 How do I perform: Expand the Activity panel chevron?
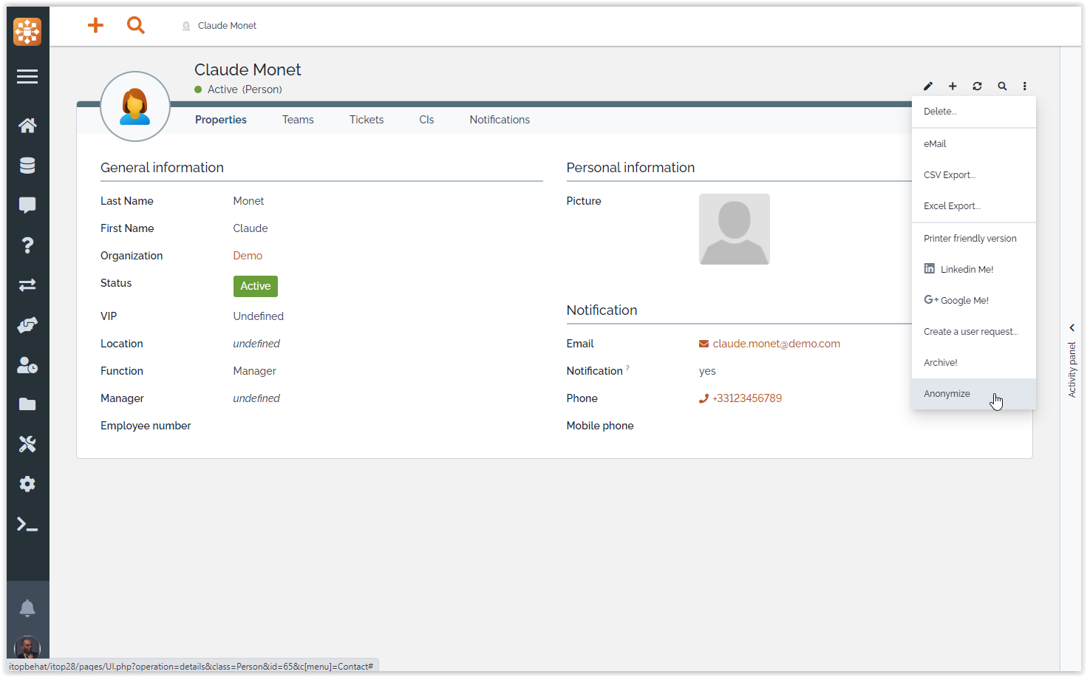pos(1072,327)
